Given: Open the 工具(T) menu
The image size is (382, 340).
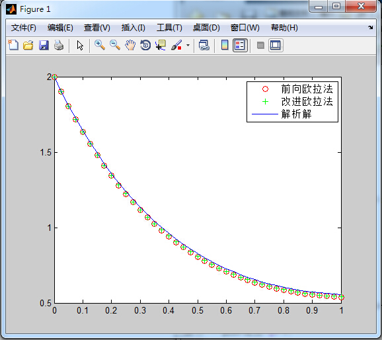Looking at the screenshot, I should tap(169, 28).
